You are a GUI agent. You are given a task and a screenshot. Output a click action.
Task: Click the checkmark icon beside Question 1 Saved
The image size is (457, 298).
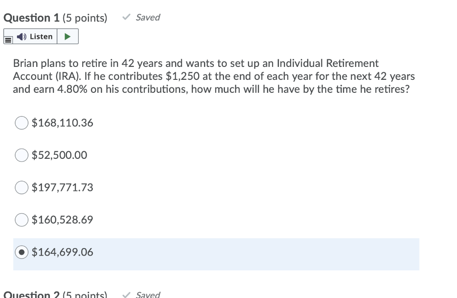tap(126, 17)
